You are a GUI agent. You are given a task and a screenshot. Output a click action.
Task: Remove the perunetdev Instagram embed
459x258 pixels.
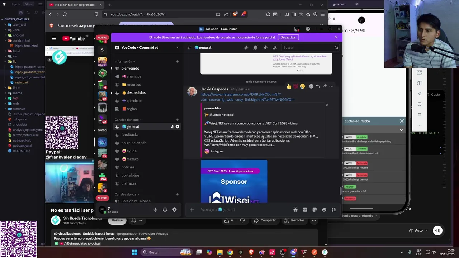pyautogui.click(x=327, y=105)
